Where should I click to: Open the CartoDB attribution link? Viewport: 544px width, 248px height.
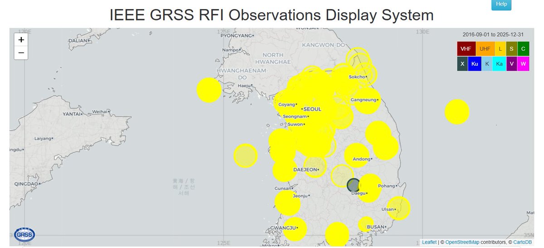[x=522, y=243]
